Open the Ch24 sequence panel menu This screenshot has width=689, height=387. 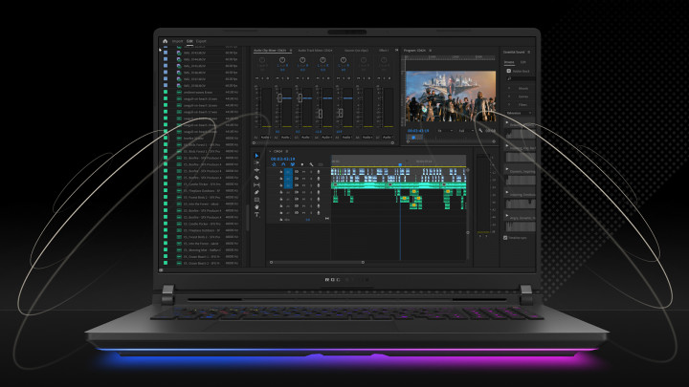(287, 151)
